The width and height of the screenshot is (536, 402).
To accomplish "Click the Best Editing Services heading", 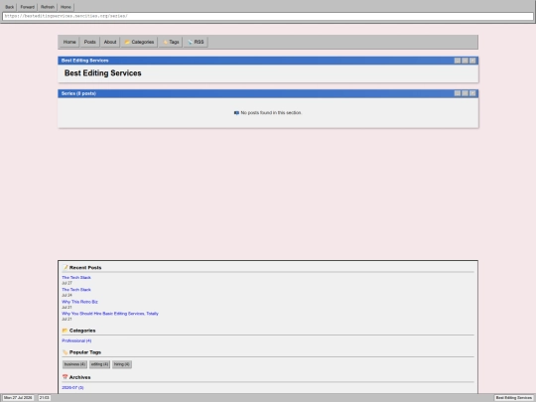I will [x=103, y=73].
